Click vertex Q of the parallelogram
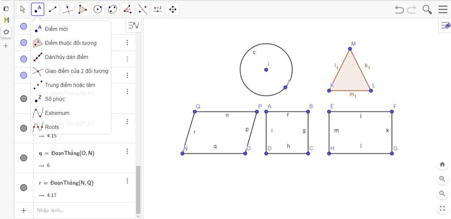 click(x=195, y=111)
